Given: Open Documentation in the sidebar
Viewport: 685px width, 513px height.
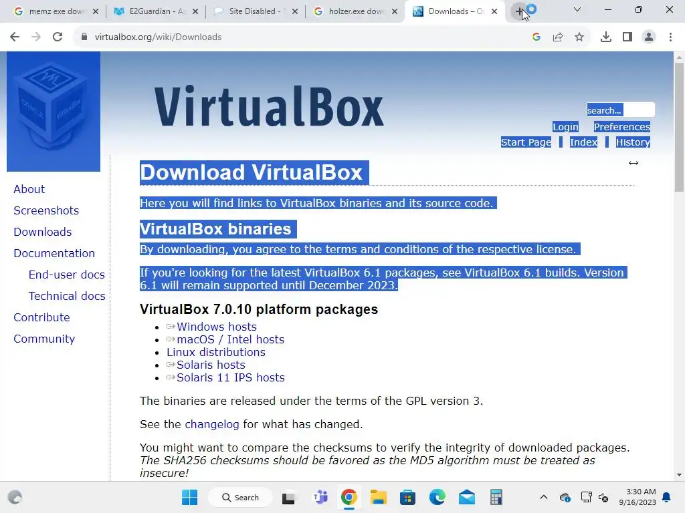Looking at the screenshot, I should (54, 253).
